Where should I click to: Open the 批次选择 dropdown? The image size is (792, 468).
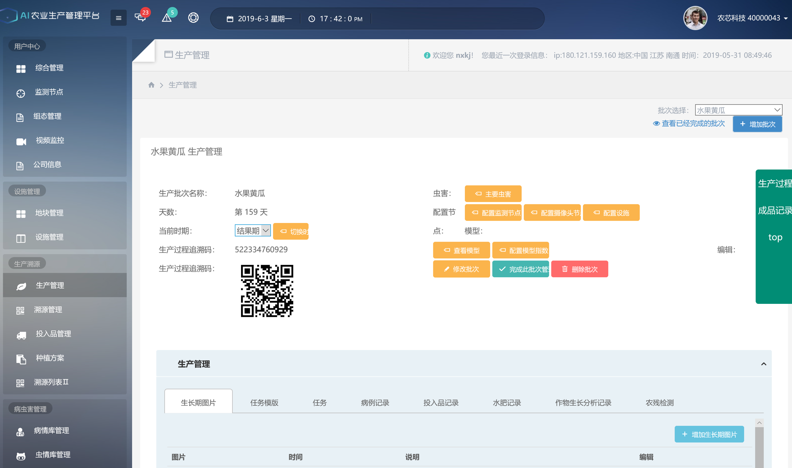coord(738,110)
